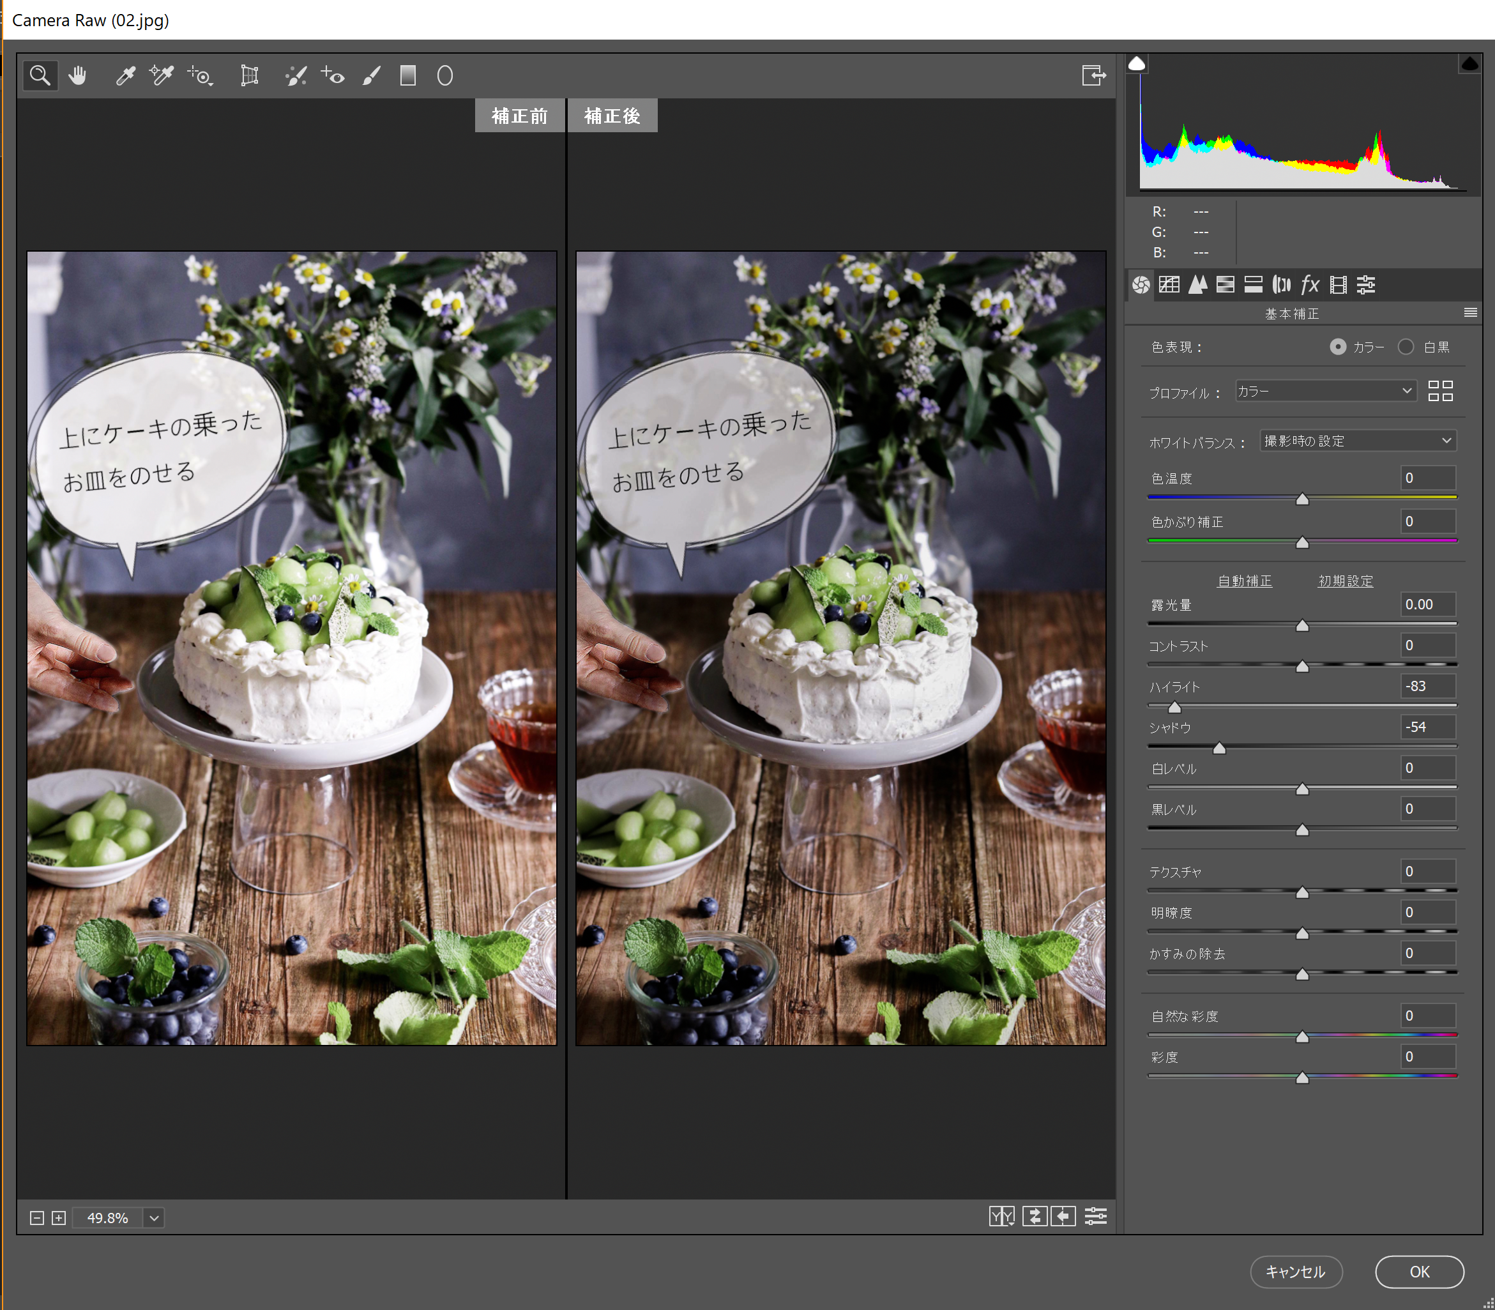Select the Zoom tool

pos(40,75)
